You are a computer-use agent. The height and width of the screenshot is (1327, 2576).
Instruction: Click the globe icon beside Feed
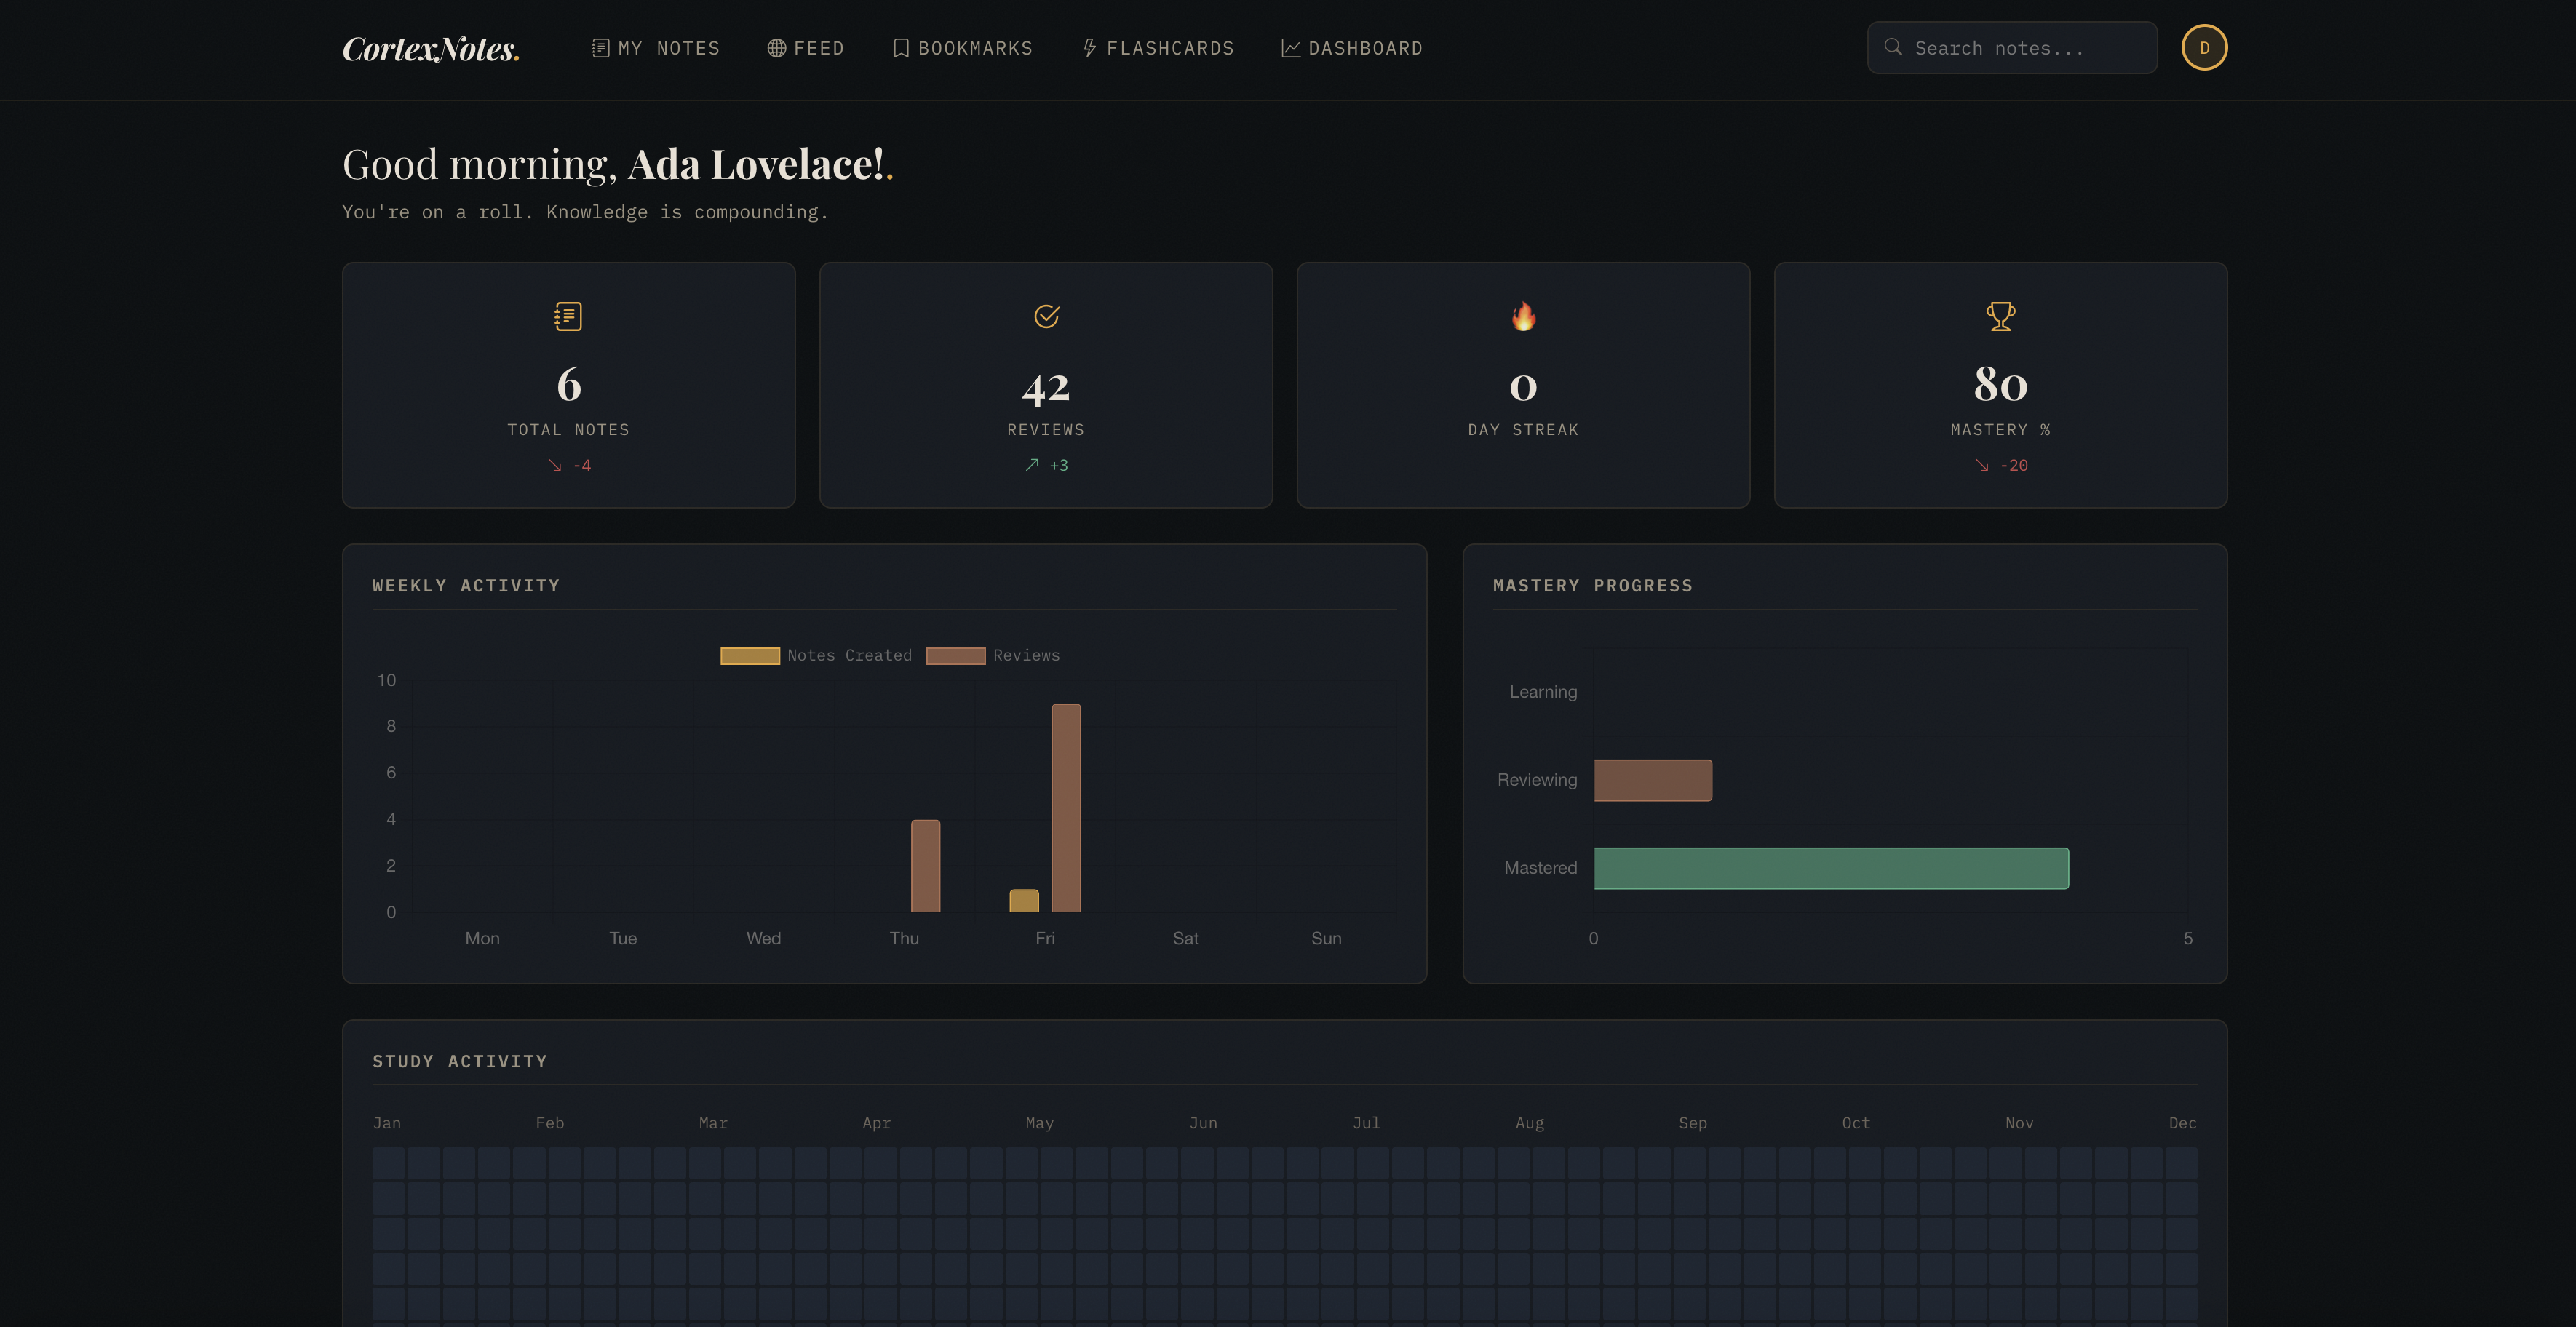pyautogui.click(x=776, y=48)
